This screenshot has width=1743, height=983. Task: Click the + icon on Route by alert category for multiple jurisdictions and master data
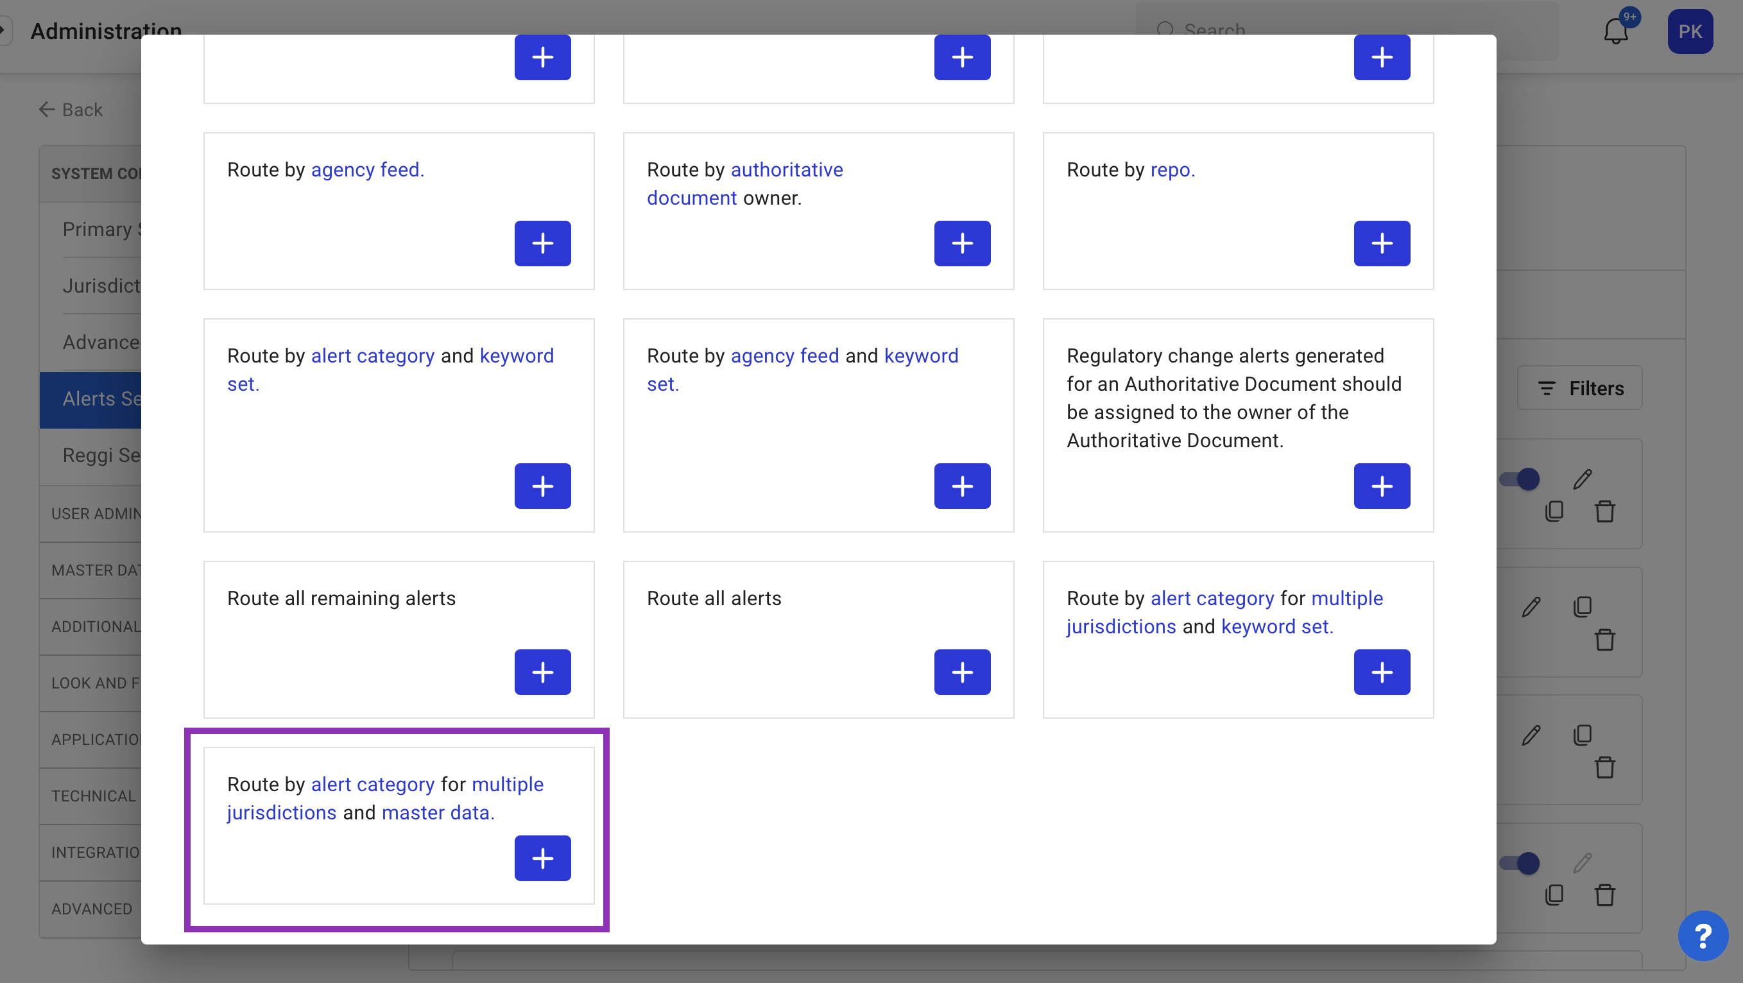click(x=542, y=859)
